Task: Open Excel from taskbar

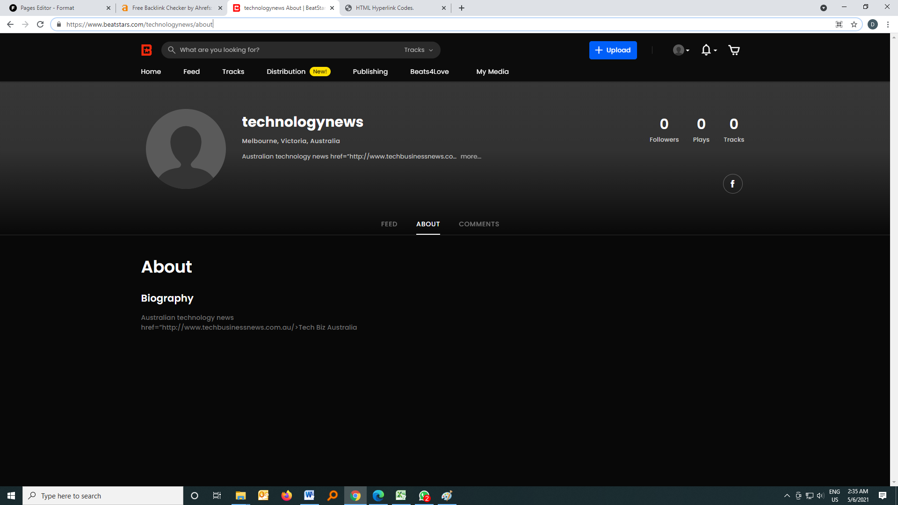Action: pos(401,496)
